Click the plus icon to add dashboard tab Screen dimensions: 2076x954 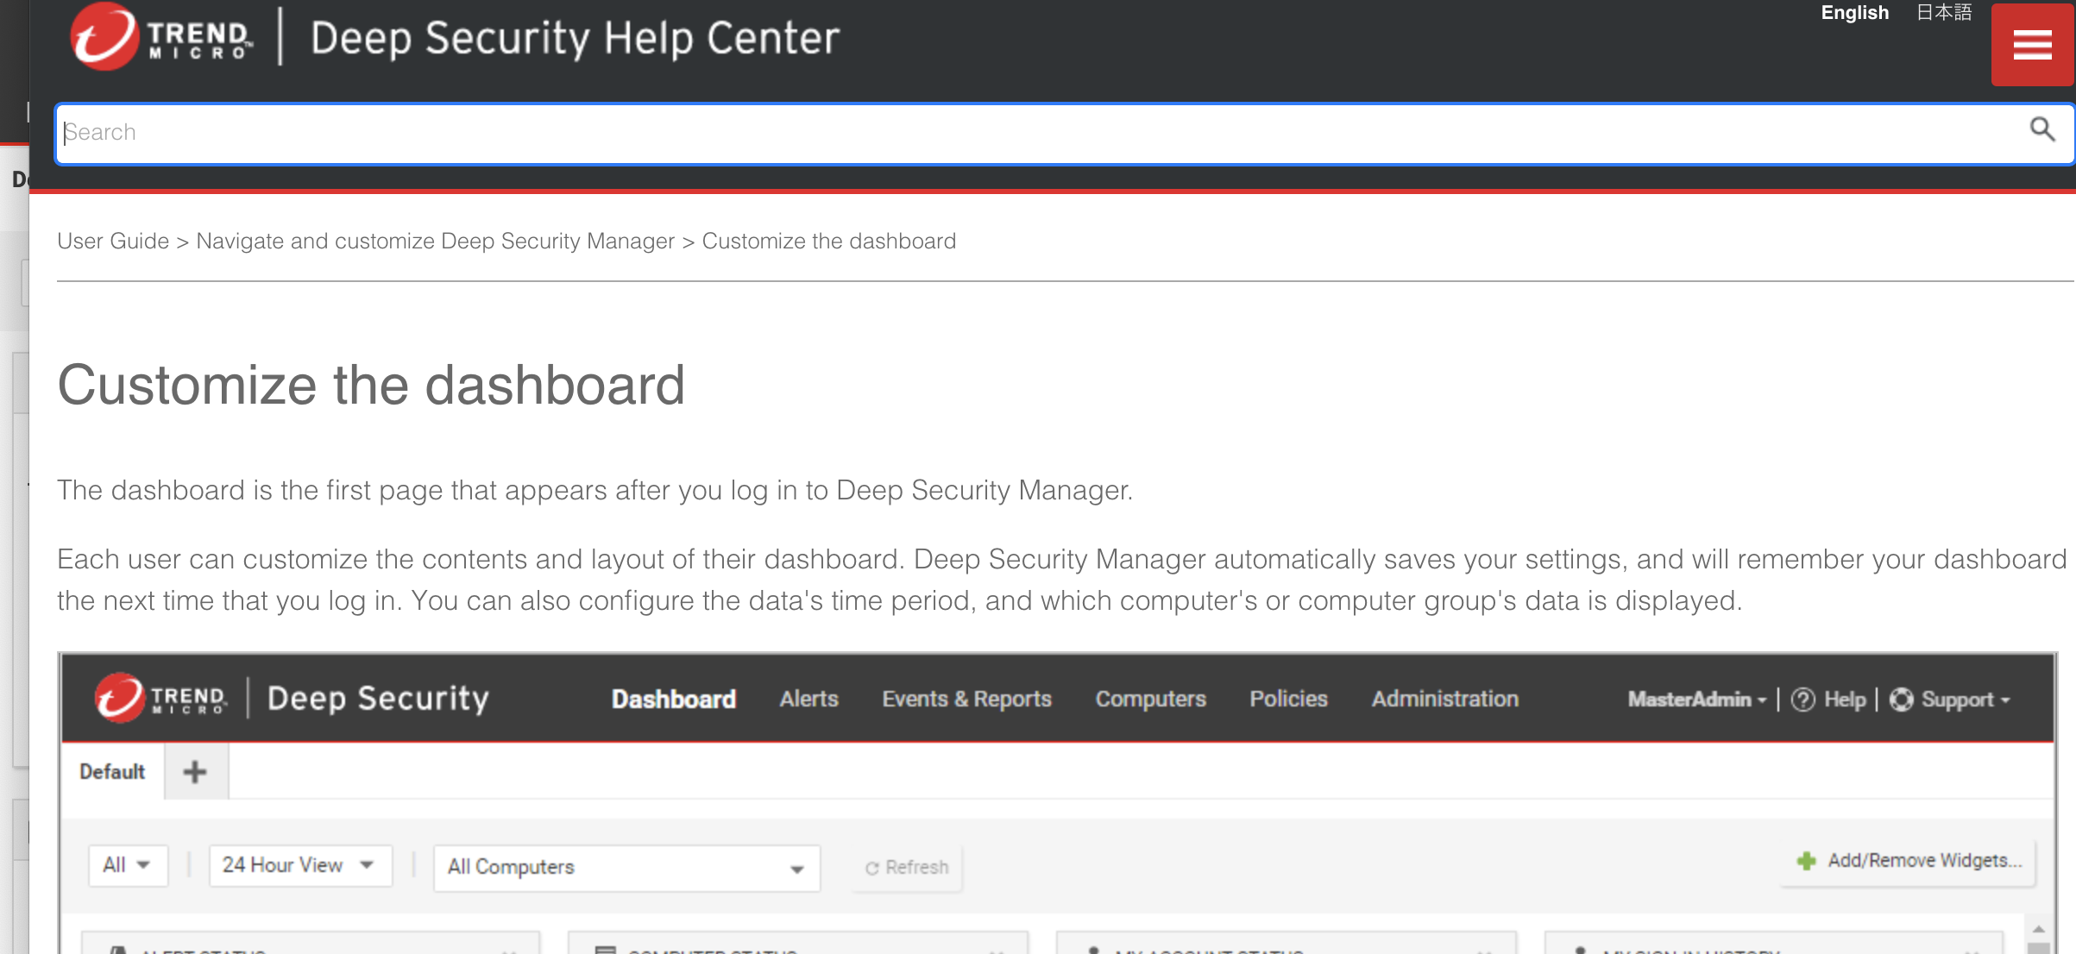(195, 771)
